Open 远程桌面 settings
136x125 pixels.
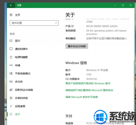click(x=20, y=106)
